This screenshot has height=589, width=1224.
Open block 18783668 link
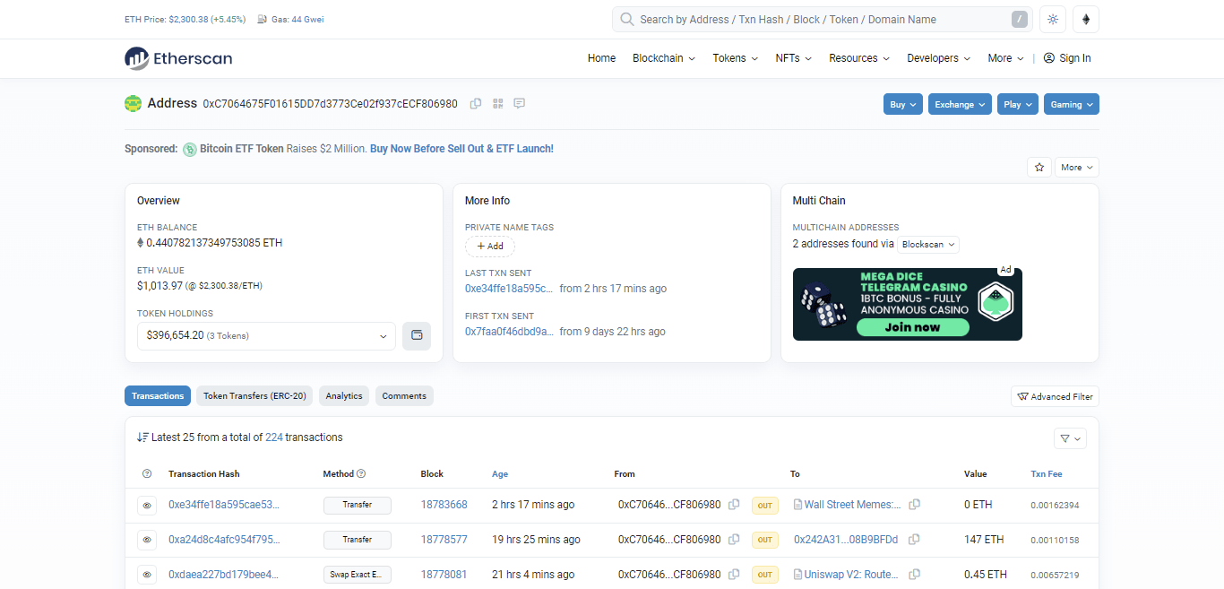[444, 505]
